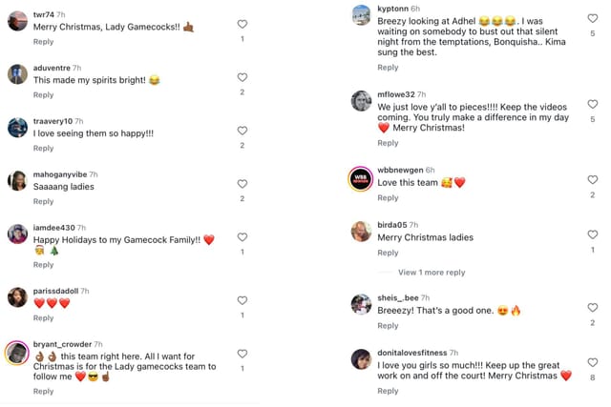
Task: Heart donitalovesfitness's comment
Action: tap(592, 362)
